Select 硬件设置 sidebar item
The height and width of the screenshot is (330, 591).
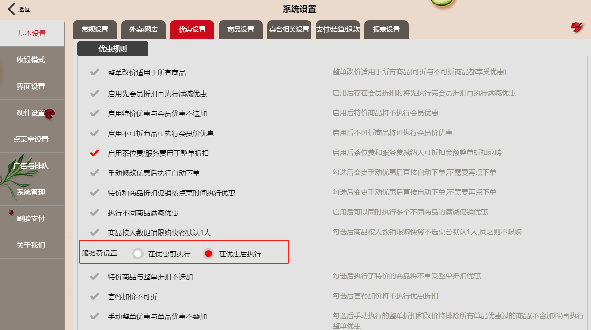coord(32,113)
